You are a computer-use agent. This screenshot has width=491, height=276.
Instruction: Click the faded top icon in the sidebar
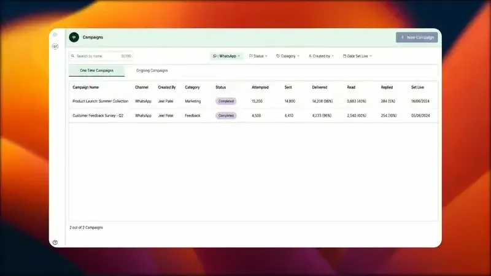(55, 34)
